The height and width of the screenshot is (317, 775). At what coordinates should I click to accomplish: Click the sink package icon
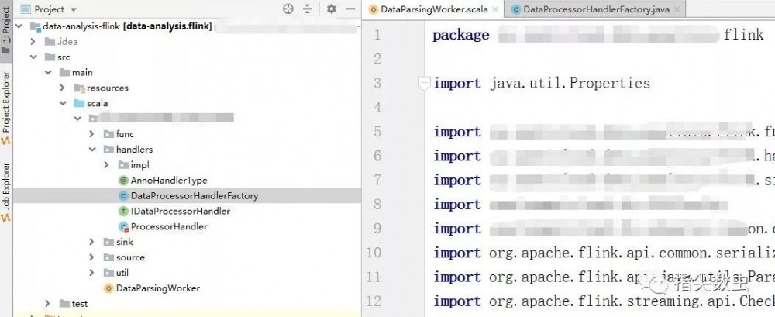pos(108,241)
